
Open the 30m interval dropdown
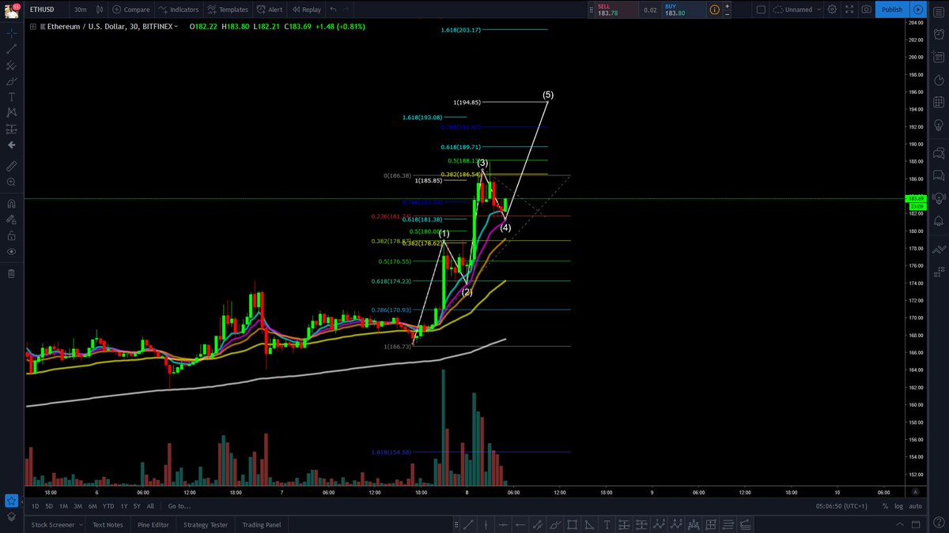[80, 9]
